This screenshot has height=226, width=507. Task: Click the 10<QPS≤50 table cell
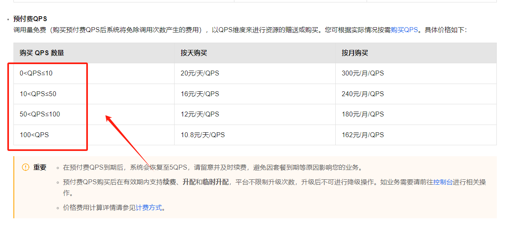pos(94,94)
